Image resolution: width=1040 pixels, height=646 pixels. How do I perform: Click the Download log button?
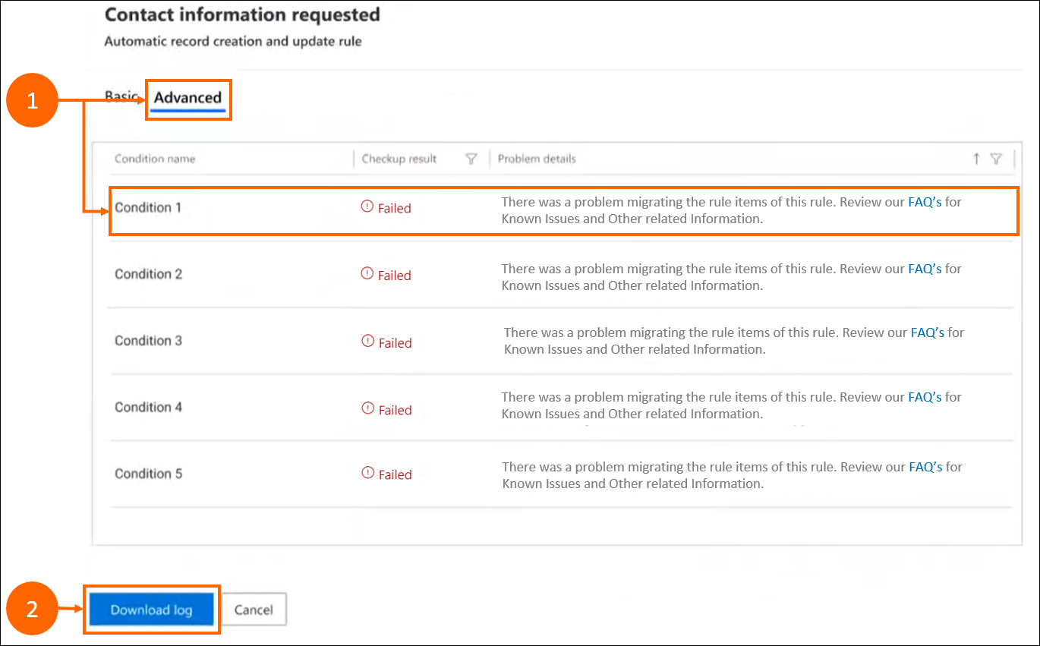(x=151, y=610)
